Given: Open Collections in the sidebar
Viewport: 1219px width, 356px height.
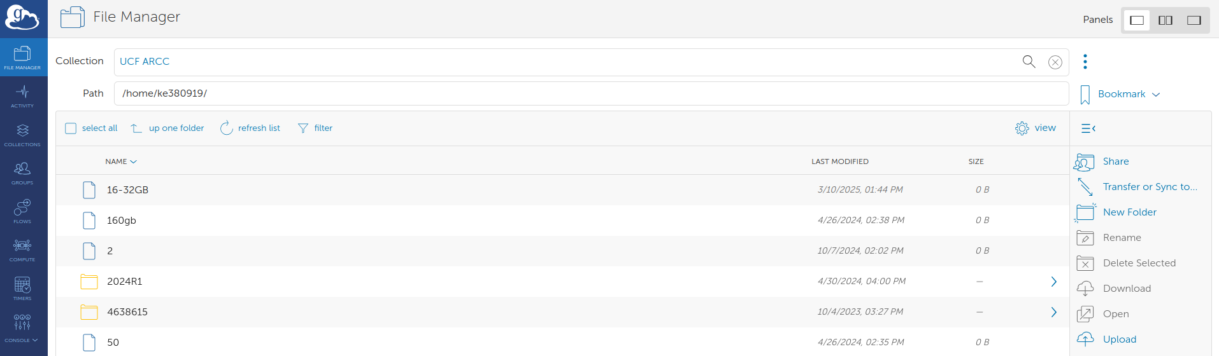Looking at the screenshot, I should 22,135.
